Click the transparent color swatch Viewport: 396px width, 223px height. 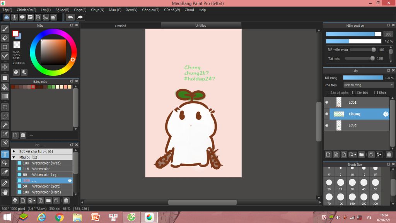tap(17, 45)
